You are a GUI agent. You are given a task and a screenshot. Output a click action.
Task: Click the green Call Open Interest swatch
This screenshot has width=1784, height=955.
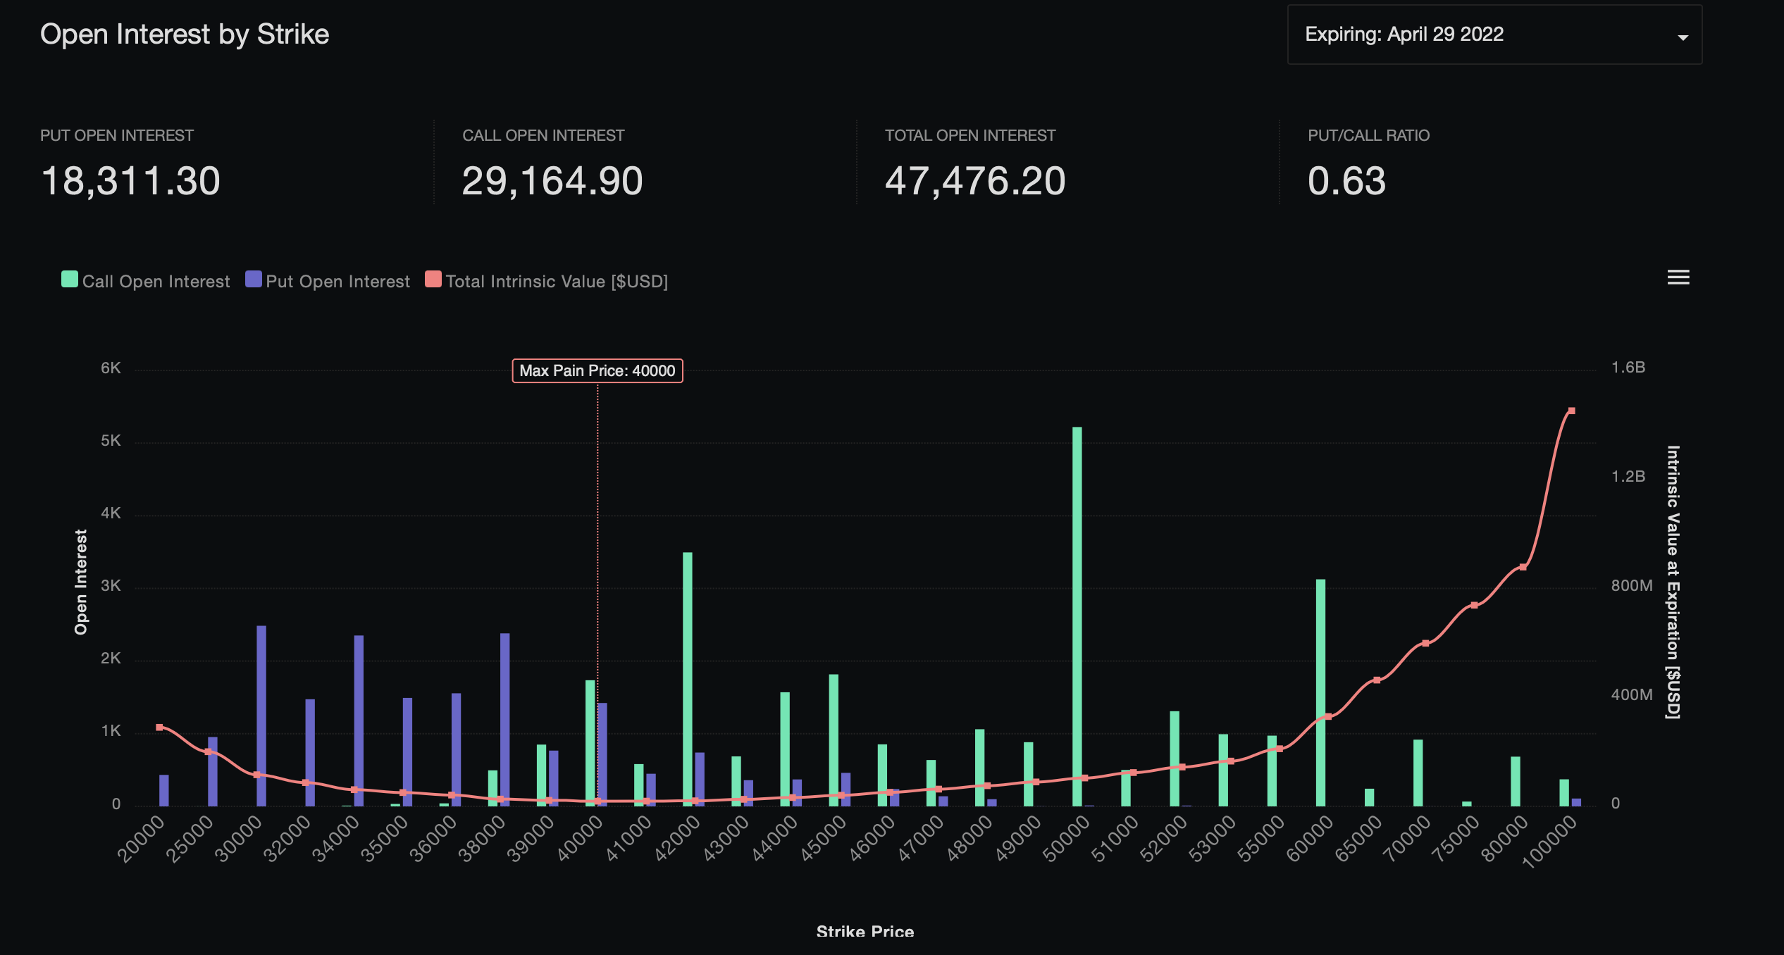pos(70,279)
